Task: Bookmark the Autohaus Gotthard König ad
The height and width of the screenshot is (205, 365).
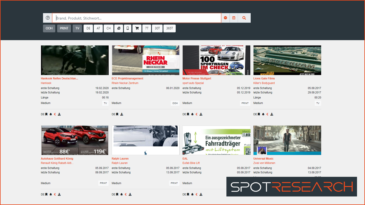Action: coord(46,195)
